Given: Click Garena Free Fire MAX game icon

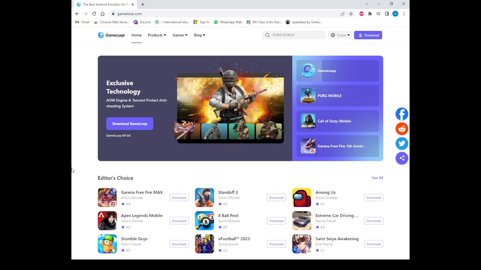Looking at the screenshot, I should click(x=107, y=198).
